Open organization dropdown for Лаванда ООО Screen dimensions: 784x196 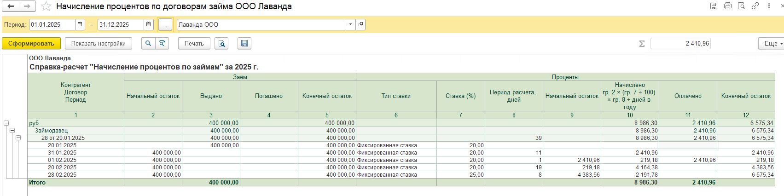point(350,24)
